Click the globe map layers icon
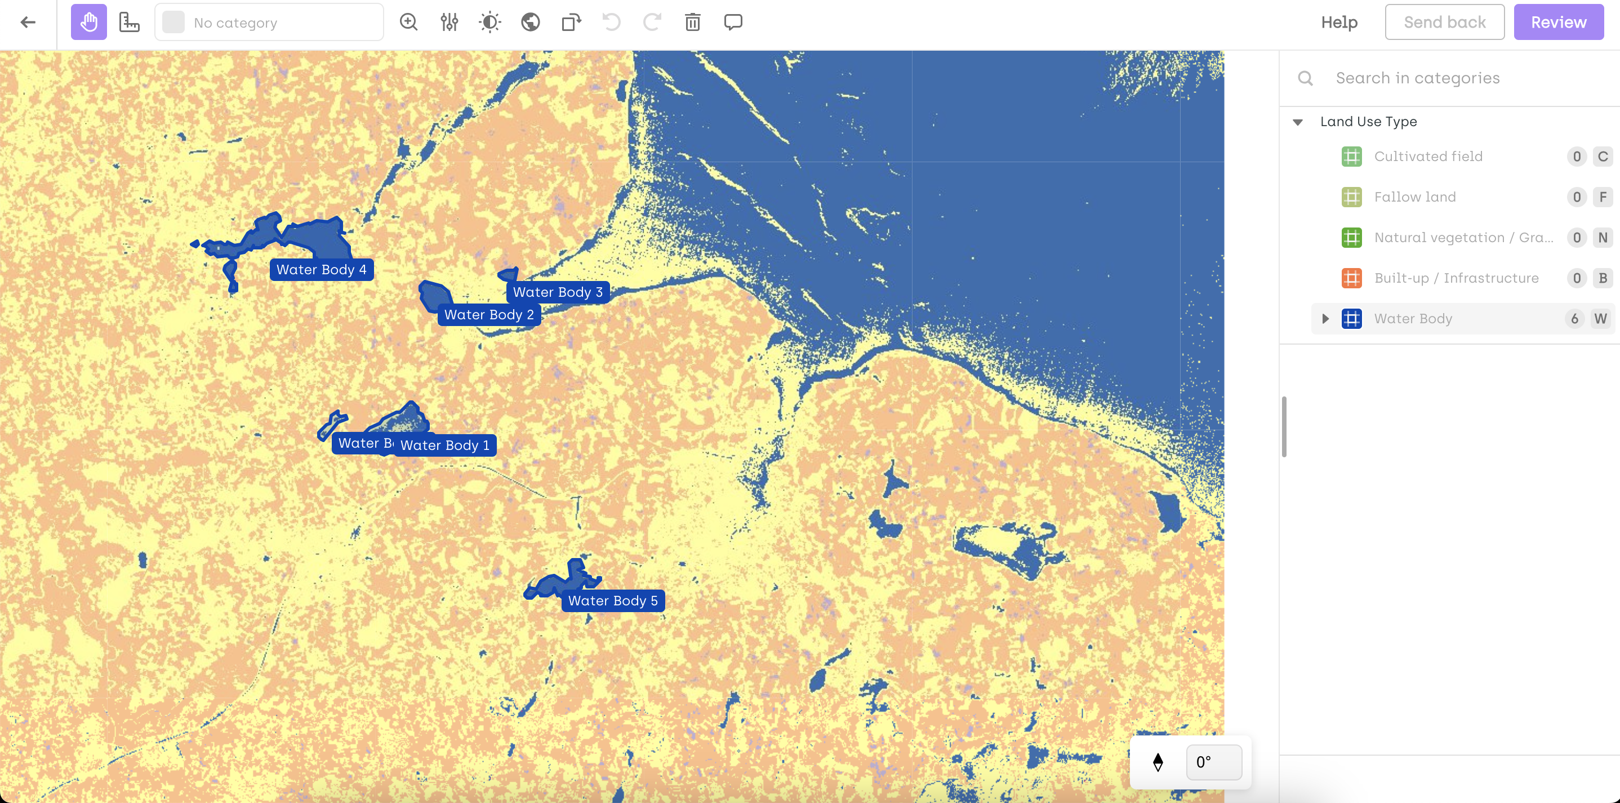Viewport: 1620px width, 803px height. coord(530,23)
